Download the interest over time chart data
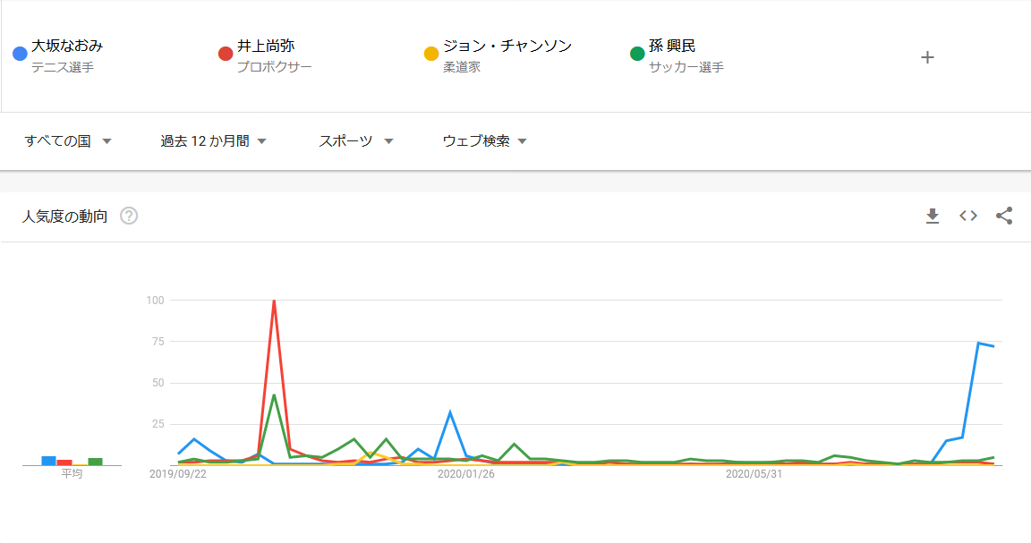 [933, 216]
